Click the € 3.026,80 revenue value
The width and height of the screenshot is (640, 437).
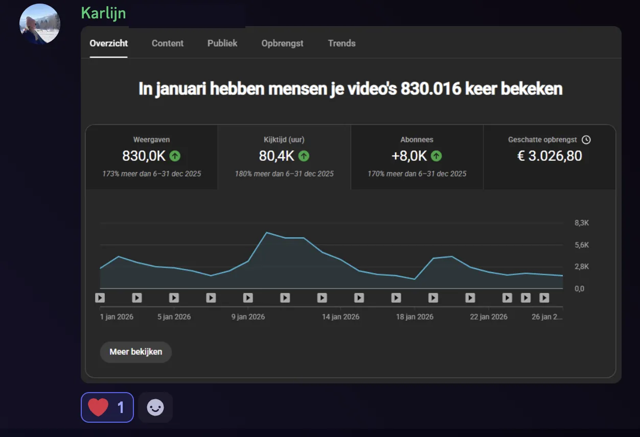point(550,156)
